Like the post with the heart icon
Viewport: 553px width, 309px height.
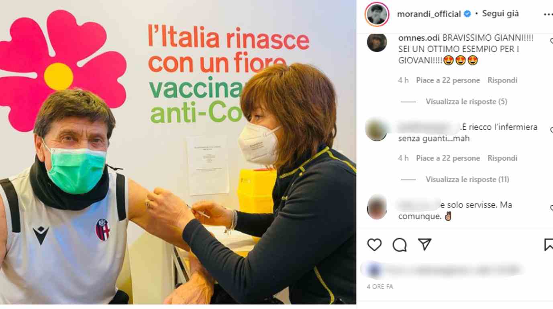pyautogui.click(x=374, y=244)
